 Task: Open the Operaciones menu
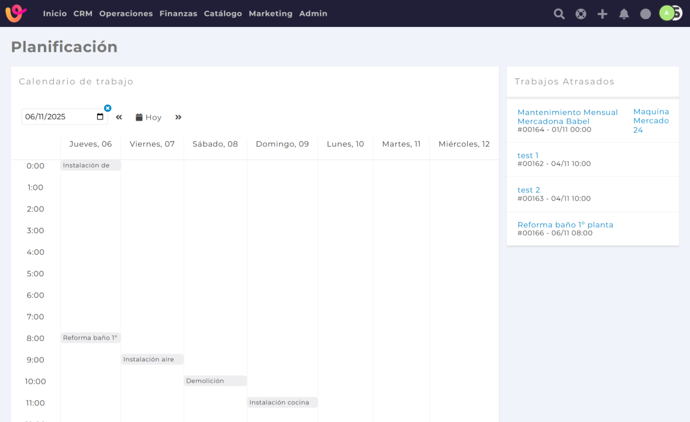click(126, 13)
